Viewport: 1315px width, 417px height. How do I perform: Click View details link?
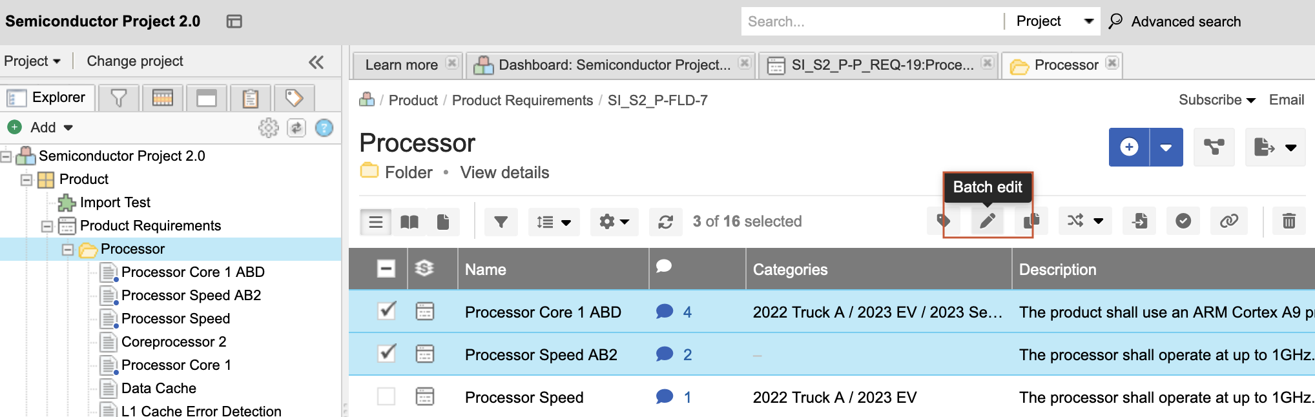click(x=504, y=172)
